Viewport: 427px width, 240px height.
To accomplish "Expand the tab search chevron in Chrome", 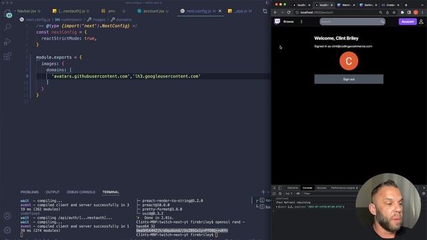I will pos(422,5).
